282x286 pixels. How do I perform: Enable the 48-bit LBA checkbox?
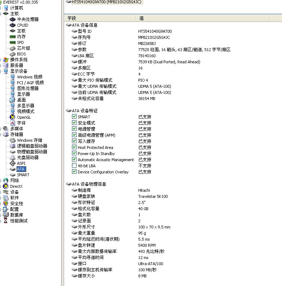74,165
